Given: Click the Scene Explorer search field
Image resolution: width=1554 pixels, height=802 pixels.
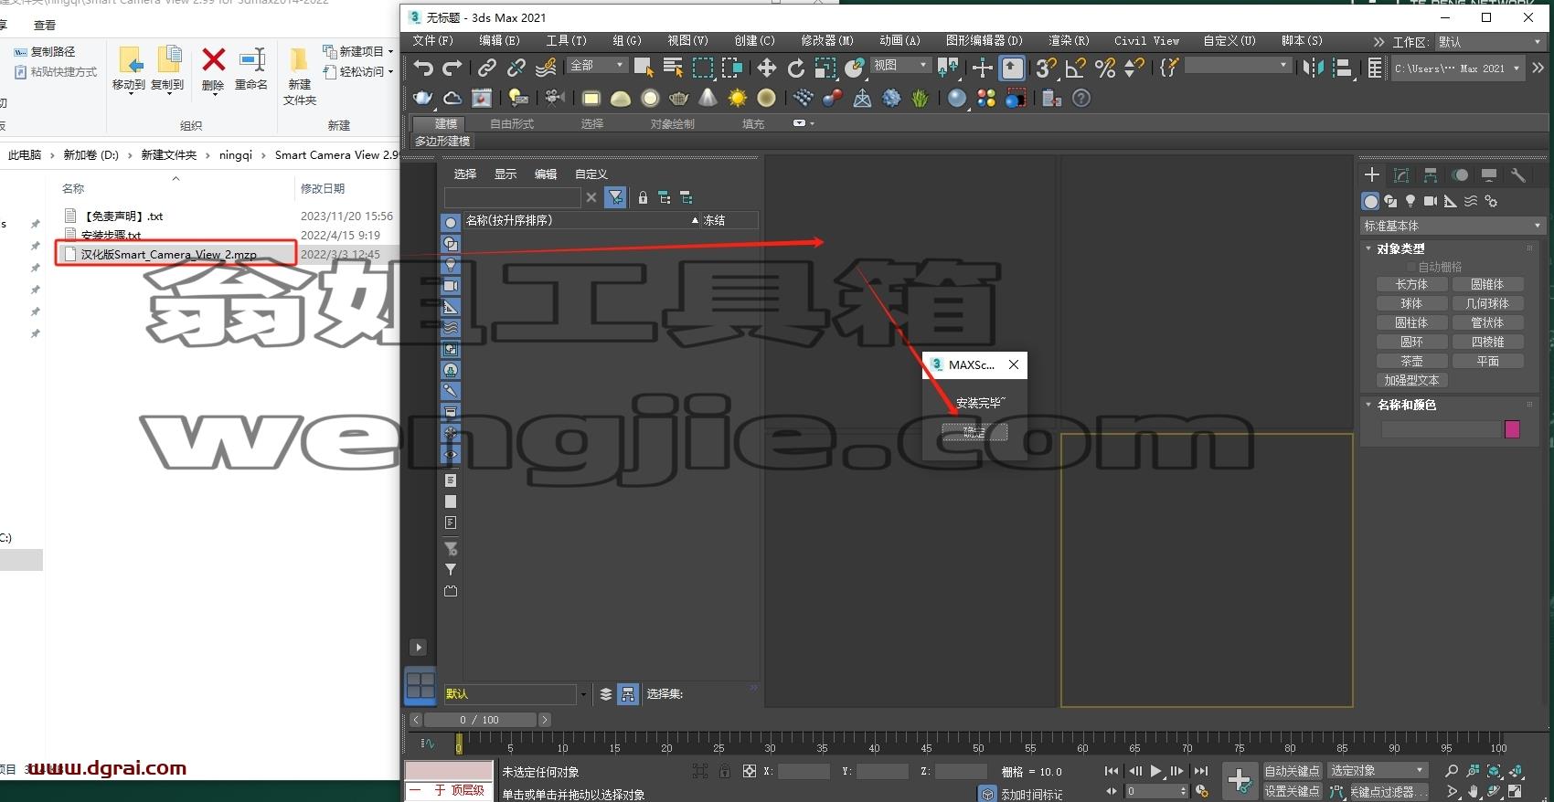Looking at the screenshot, I should click(x=512, y=197).
